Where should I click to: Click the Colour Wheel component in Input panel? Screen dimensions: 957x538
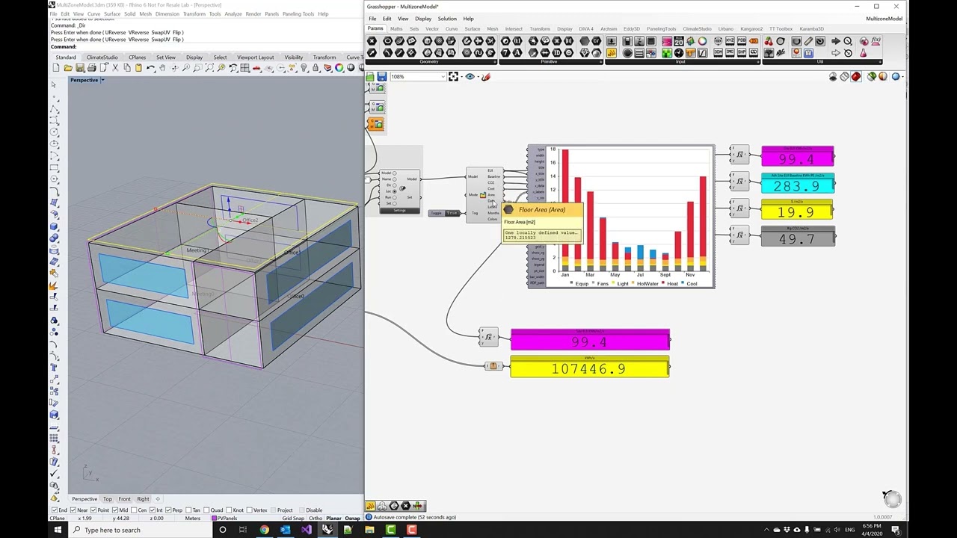702,41
